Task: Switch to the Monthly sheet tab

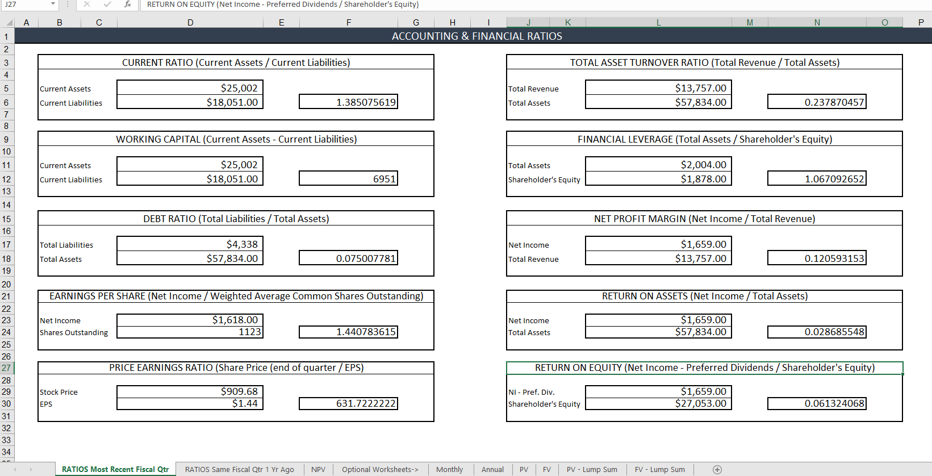Action: coord(449,470)
